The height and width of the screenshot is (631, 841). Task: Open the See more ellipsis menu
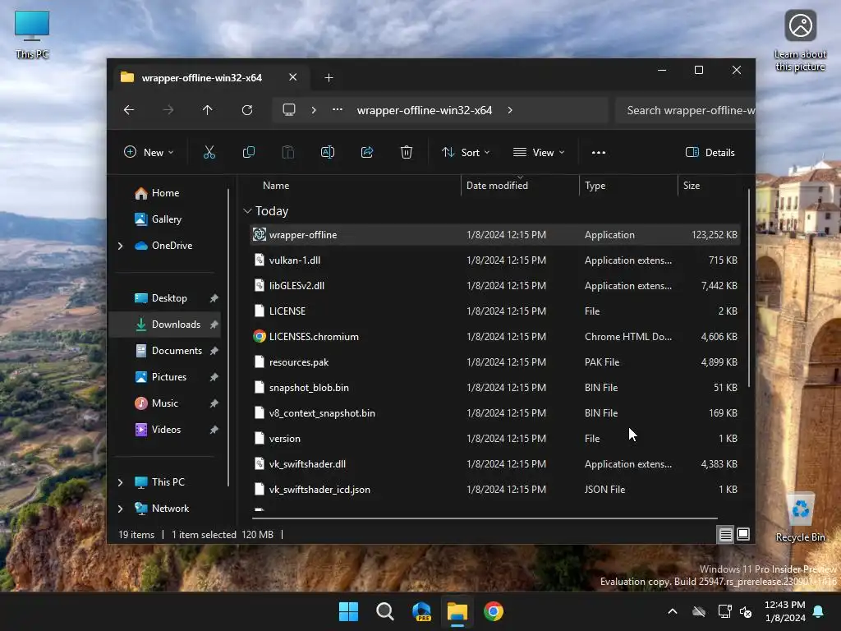pyautogui.click(x=599, y=152)
